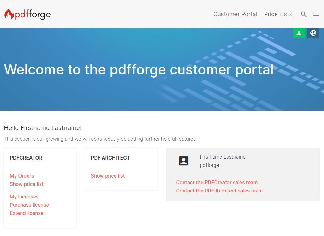The height and width of the screenshot is (236, 324).
Task: Click the pdfforge flame logo
Action: pos(28,14)
